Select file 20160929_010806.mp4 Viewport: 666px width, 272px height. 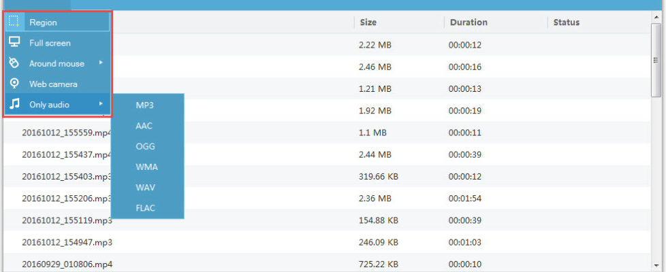(66, 263)
